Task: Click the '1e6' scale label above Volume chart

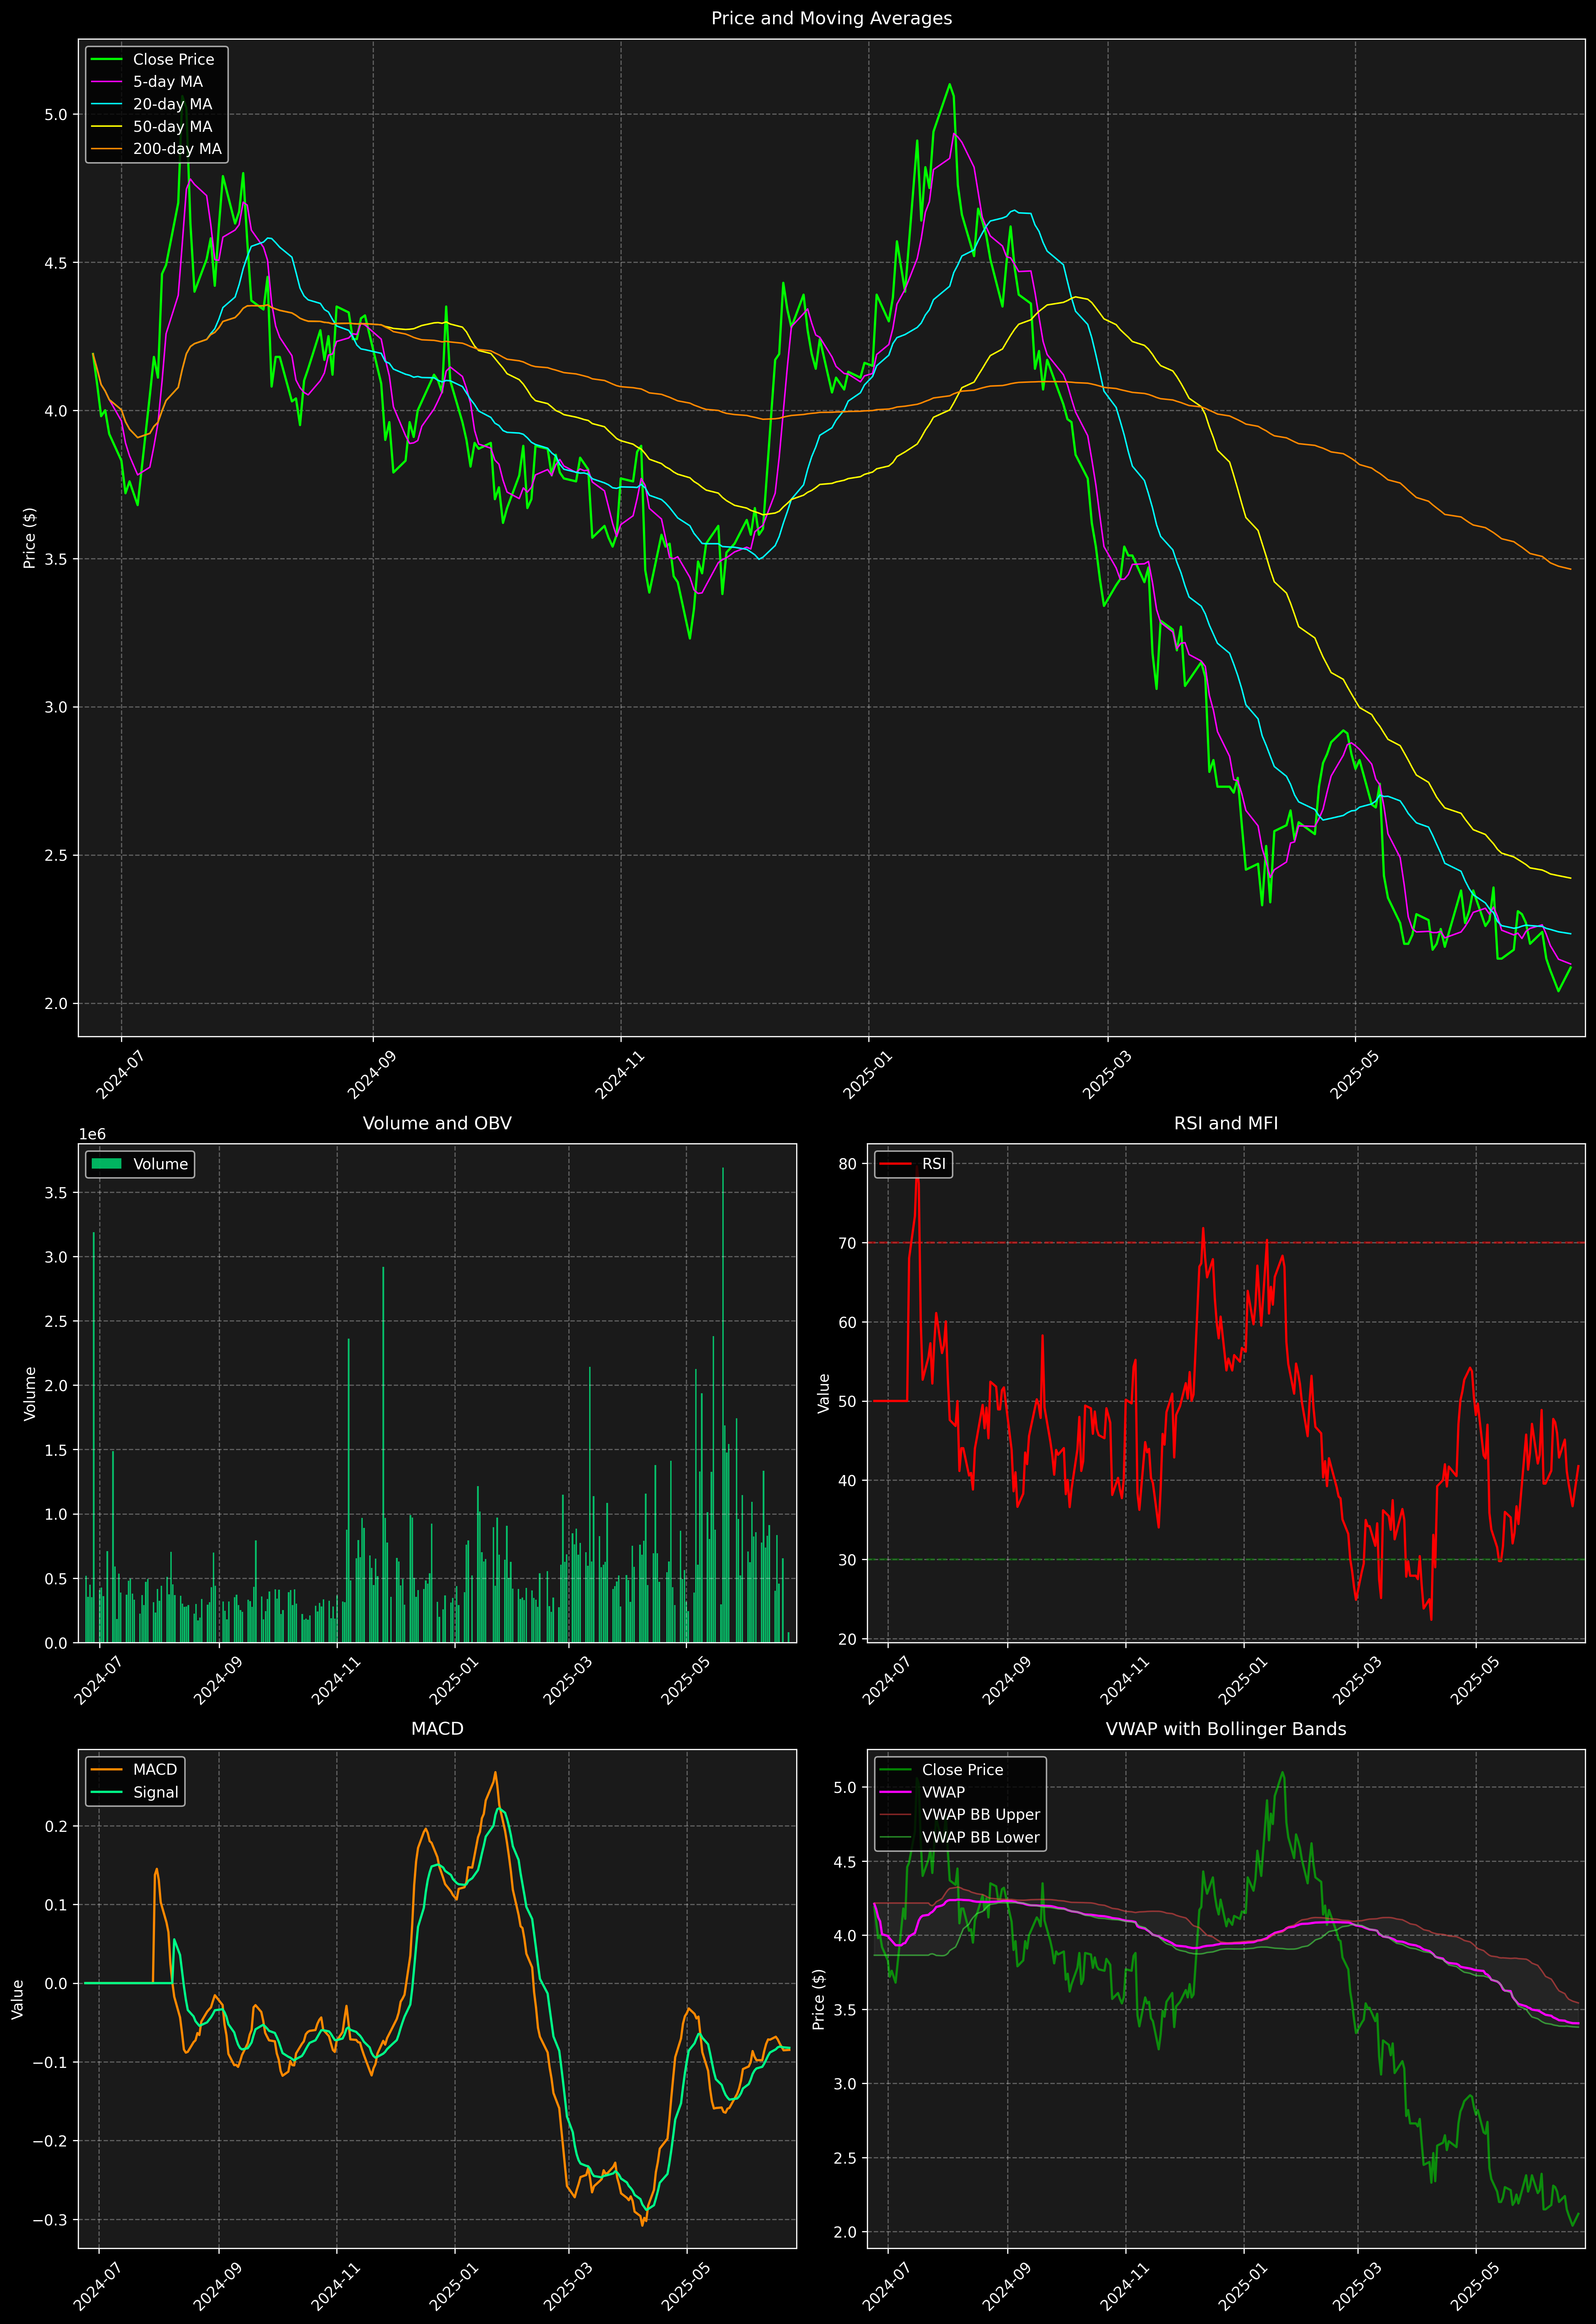Action: (92, 1134)
